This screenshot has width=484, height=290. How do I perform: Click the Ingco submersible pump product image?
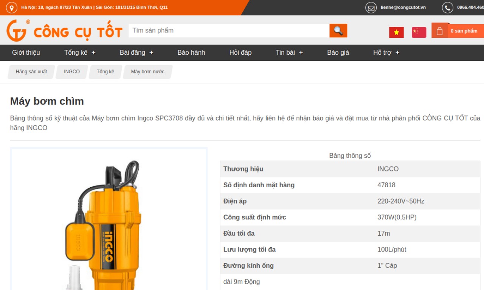pyautogui.click(x=109, y=219)
